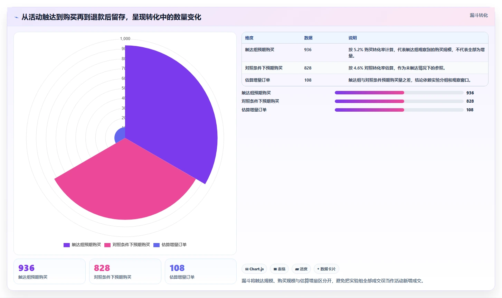Click the 漏斗转化 label in the header
This screenshot has width=502, height=298.
click(479, 15)
